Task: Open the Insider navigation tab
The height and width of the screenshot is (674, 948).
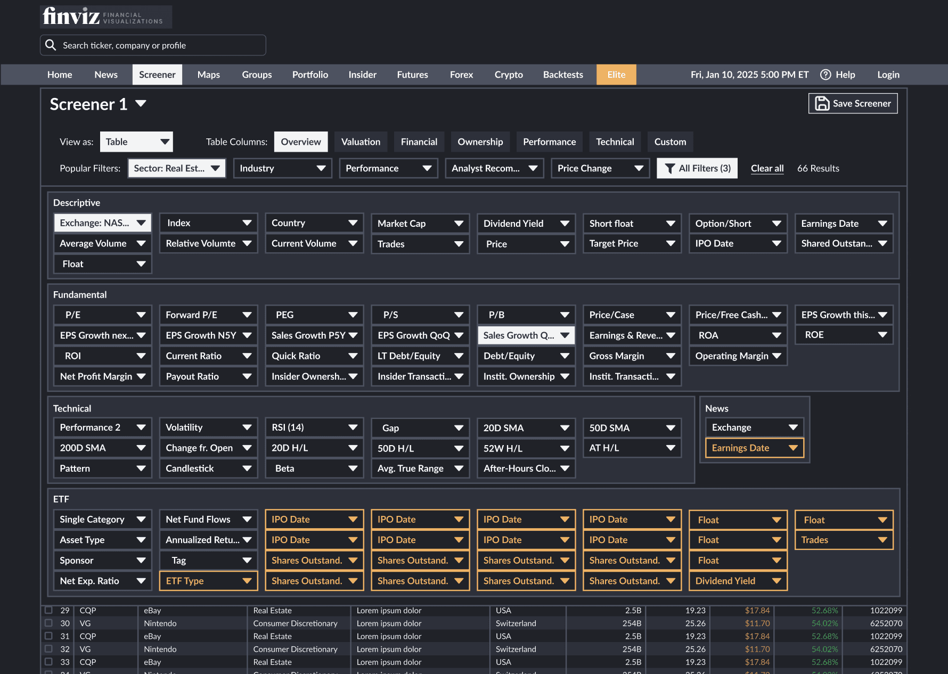Action: click(x=363, y=75)
